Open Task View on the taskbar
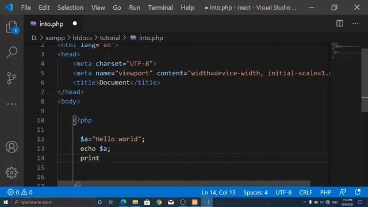This screenshot has height=207, width=368. pyautogui.click(x=111, y=202)
